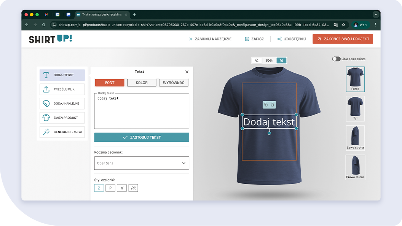Screen dimensions: 402x226
Task: Open Zmień produkt to change the product
Action: tap(62, 118)
